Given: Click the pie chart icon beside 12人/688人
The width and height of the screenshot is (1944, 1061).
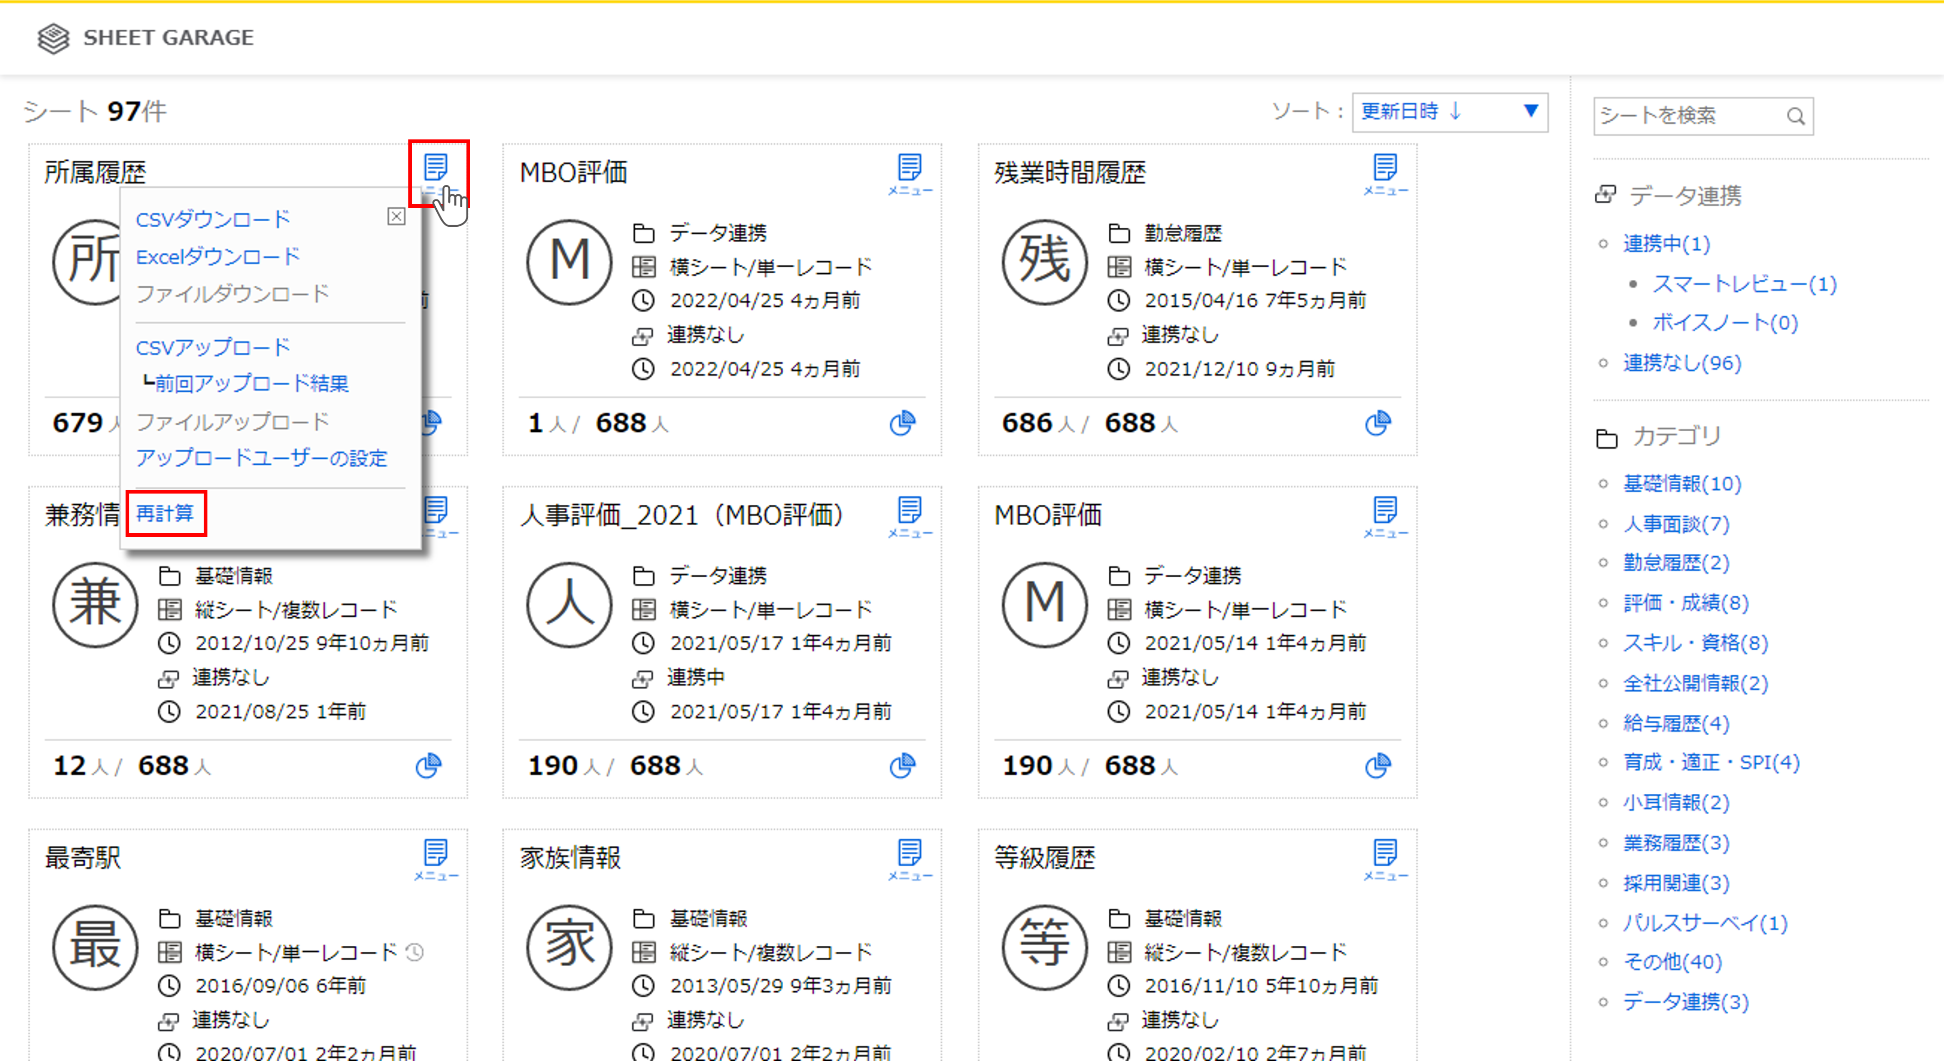Looking at the screenshot, I should click(x=429, y=765).
